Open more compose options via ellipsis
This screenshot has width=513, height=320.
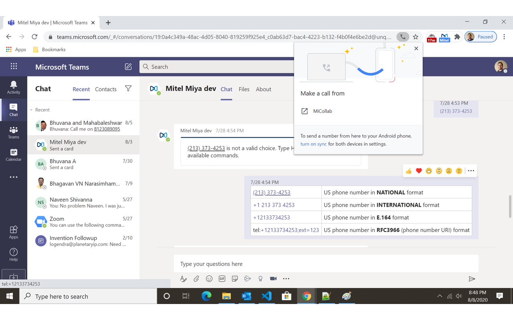[x=286, y=278]
